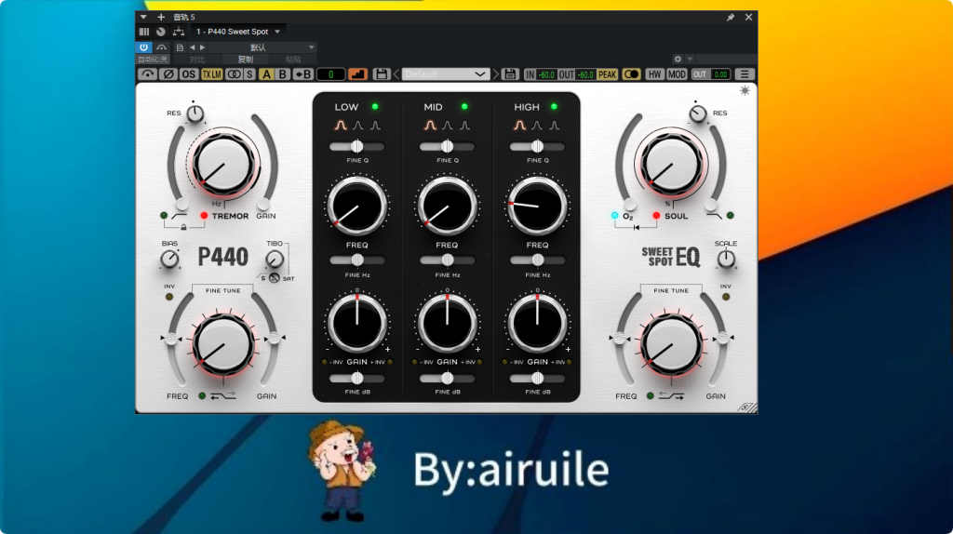Go to next preset with right chevron
The height and width of the screenshot is (534, 953).
click(495, 74)
